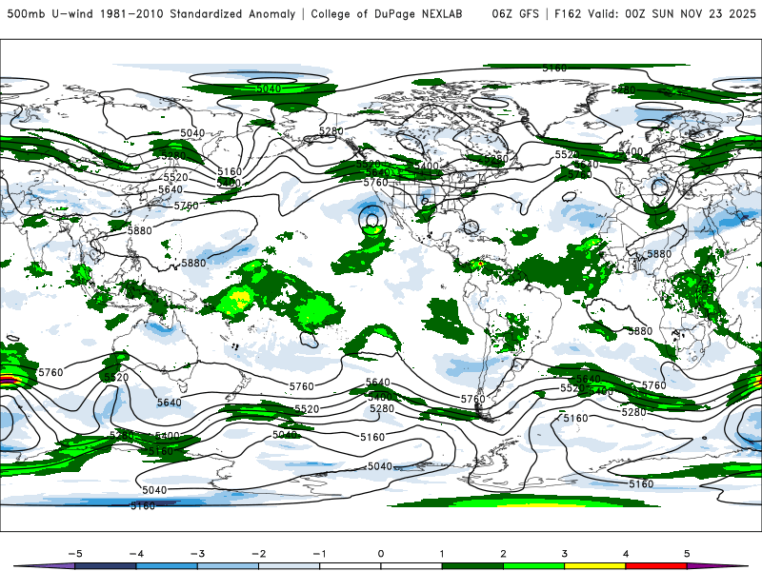Click 'College of DuPage NEXLAB' header text
762x571 pixels.
pyautogui.click(x=387, y=13)
